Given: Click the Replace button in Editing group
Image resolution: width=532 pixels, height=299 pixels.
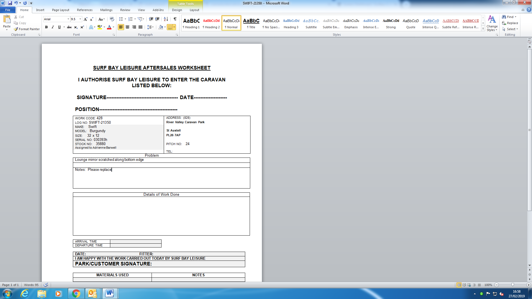Looking at the screenshot, I should (510, 23).
